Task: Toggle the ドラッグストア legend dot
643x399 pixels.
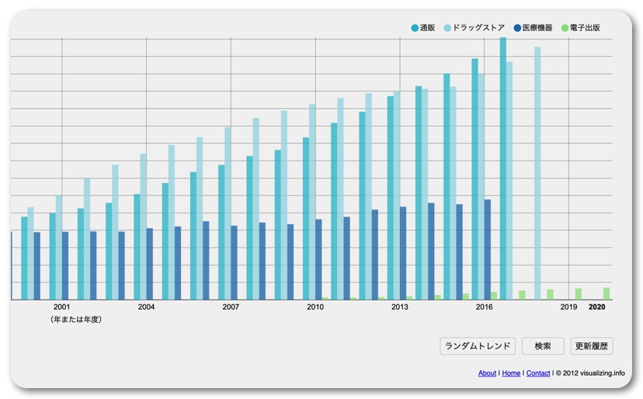Action: tap(447, 28)
